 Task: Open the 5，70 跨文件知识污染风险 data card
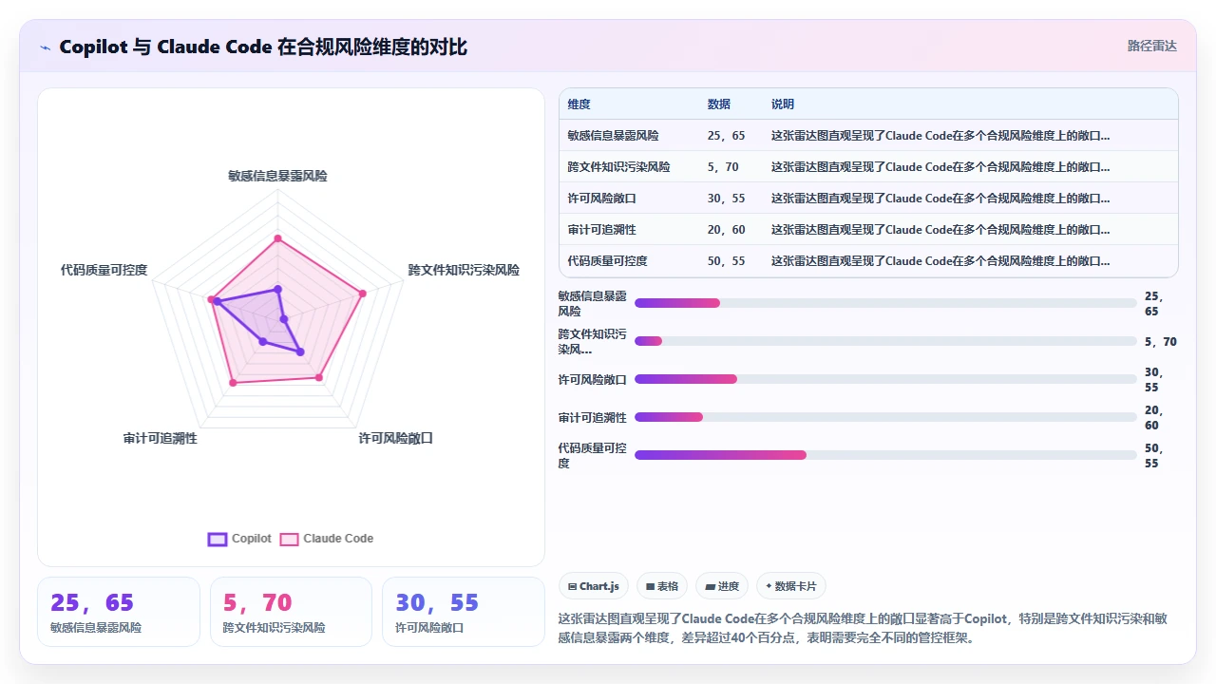[x=291, y=612]
